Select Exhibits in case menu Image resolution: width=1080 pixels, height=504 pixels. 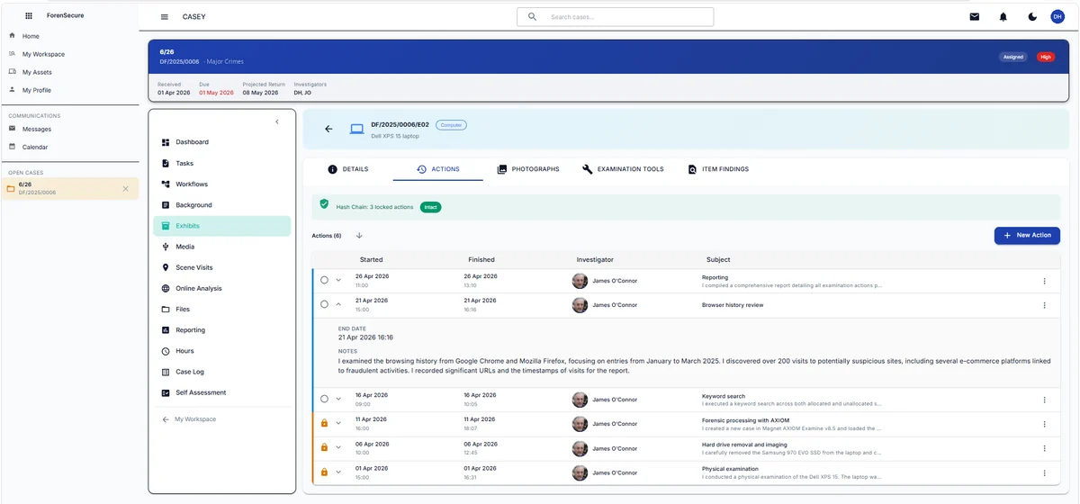tap(222, 226)
